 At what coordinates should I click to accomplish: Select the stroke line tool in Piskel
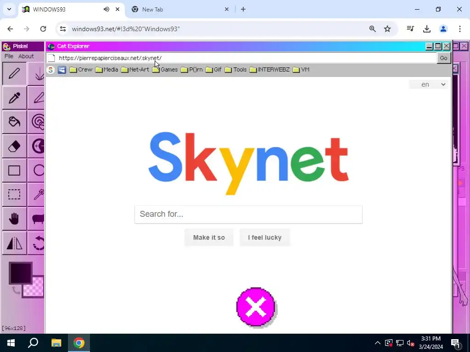(x=36, y=98)
